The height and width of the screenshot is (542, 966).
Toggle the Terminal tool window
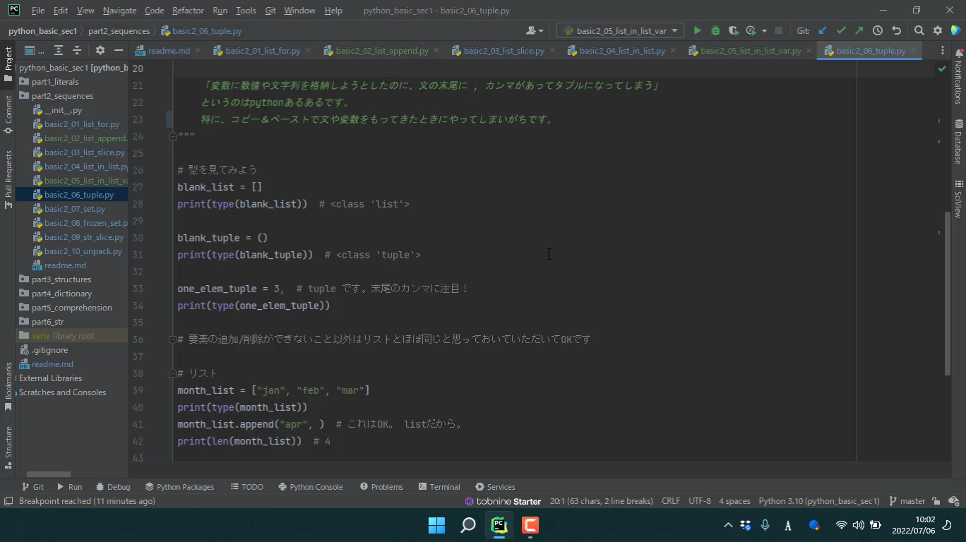coord(439,487)
